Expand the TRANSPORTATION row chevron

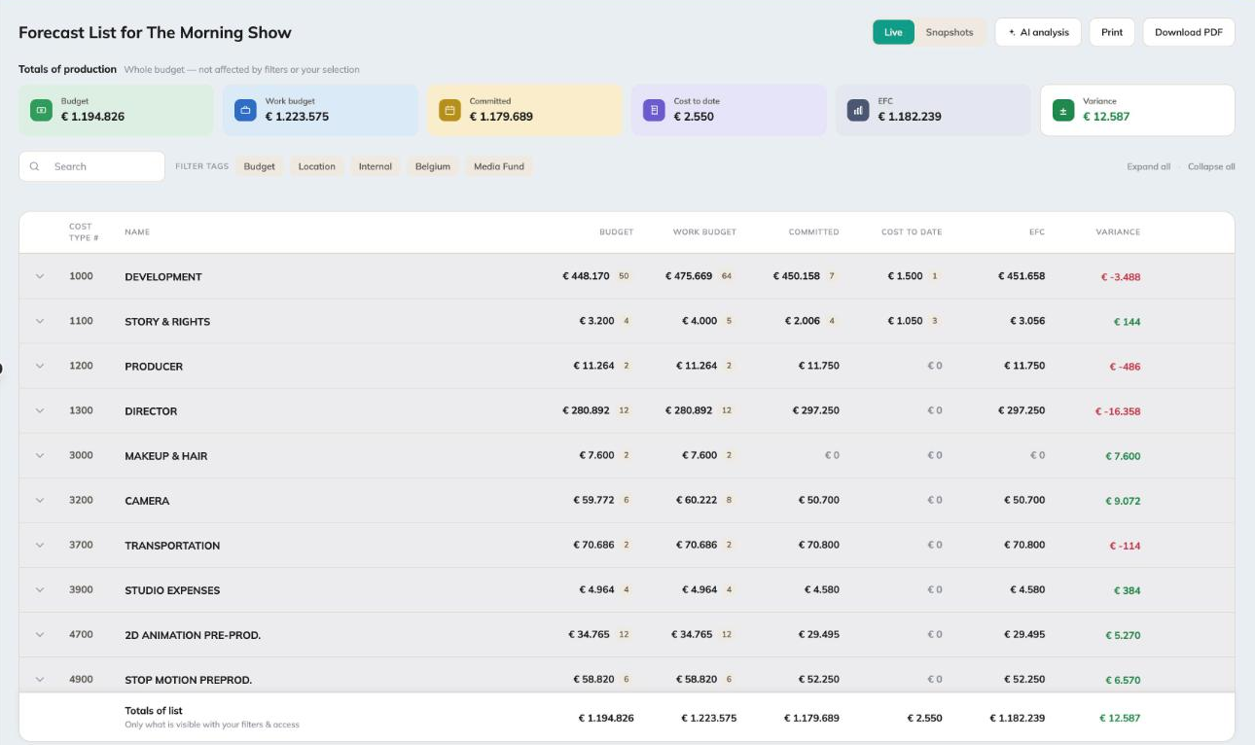40,545
